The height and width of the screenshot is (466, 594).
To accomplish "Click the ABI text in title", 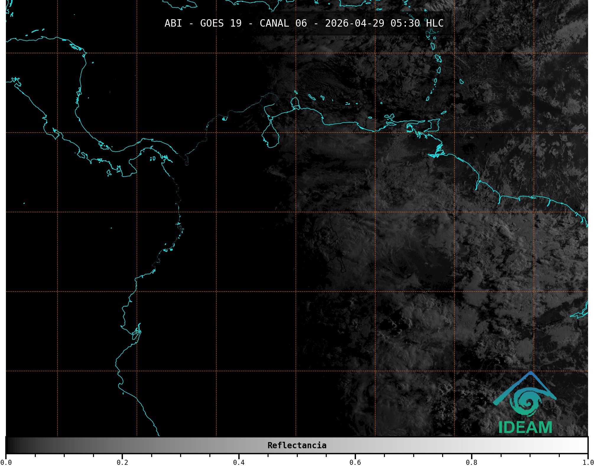I will (173, 23).
